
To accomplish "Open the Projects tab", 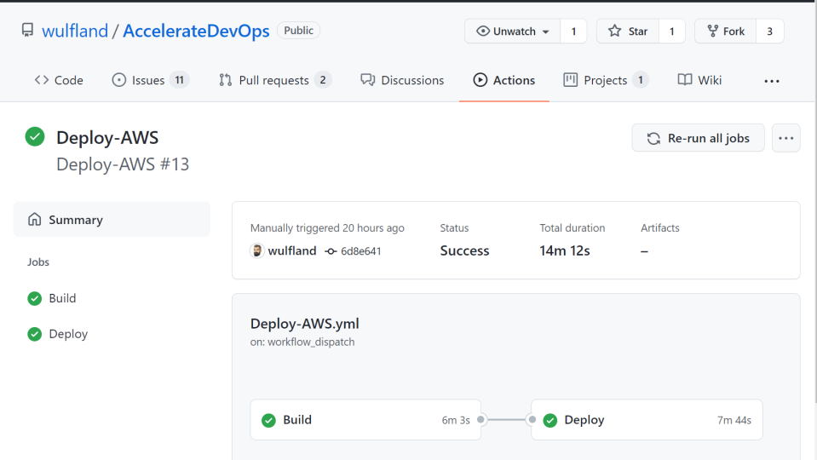I will (x=605, y=80).
